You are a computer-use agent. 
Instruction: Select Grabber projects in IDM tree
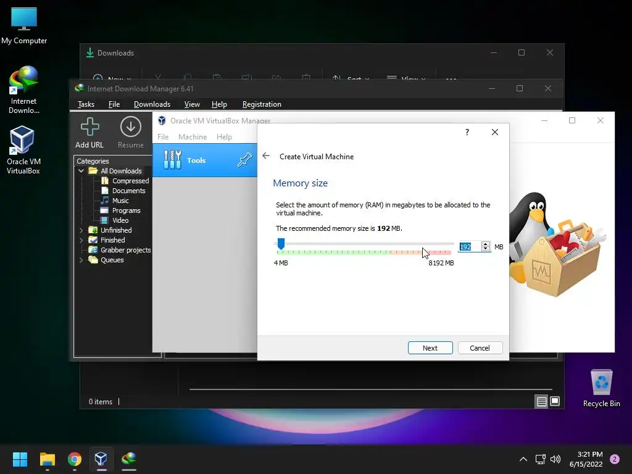click(x=125, y=250)
